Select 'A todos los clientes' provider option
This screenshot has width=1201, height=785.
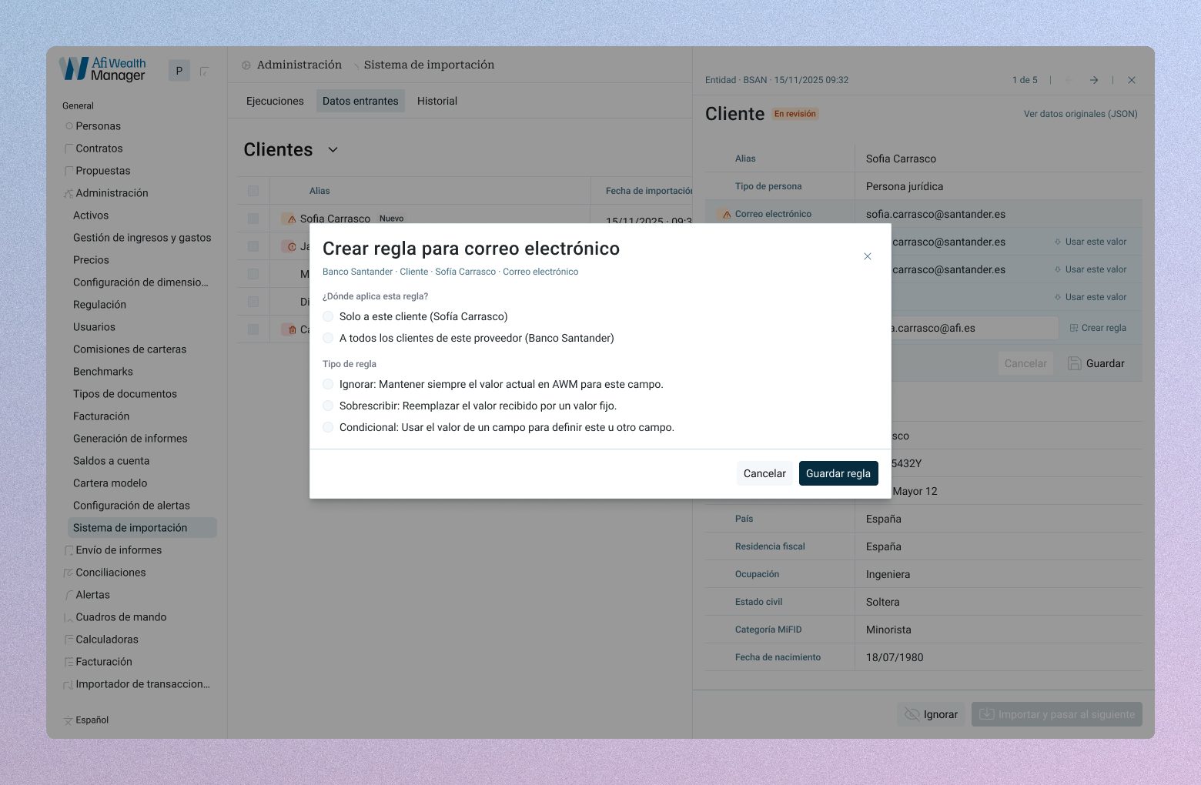tap(329, 338)
